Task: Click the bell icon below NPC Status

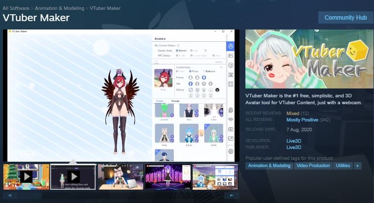Action: tap(157, 62)
